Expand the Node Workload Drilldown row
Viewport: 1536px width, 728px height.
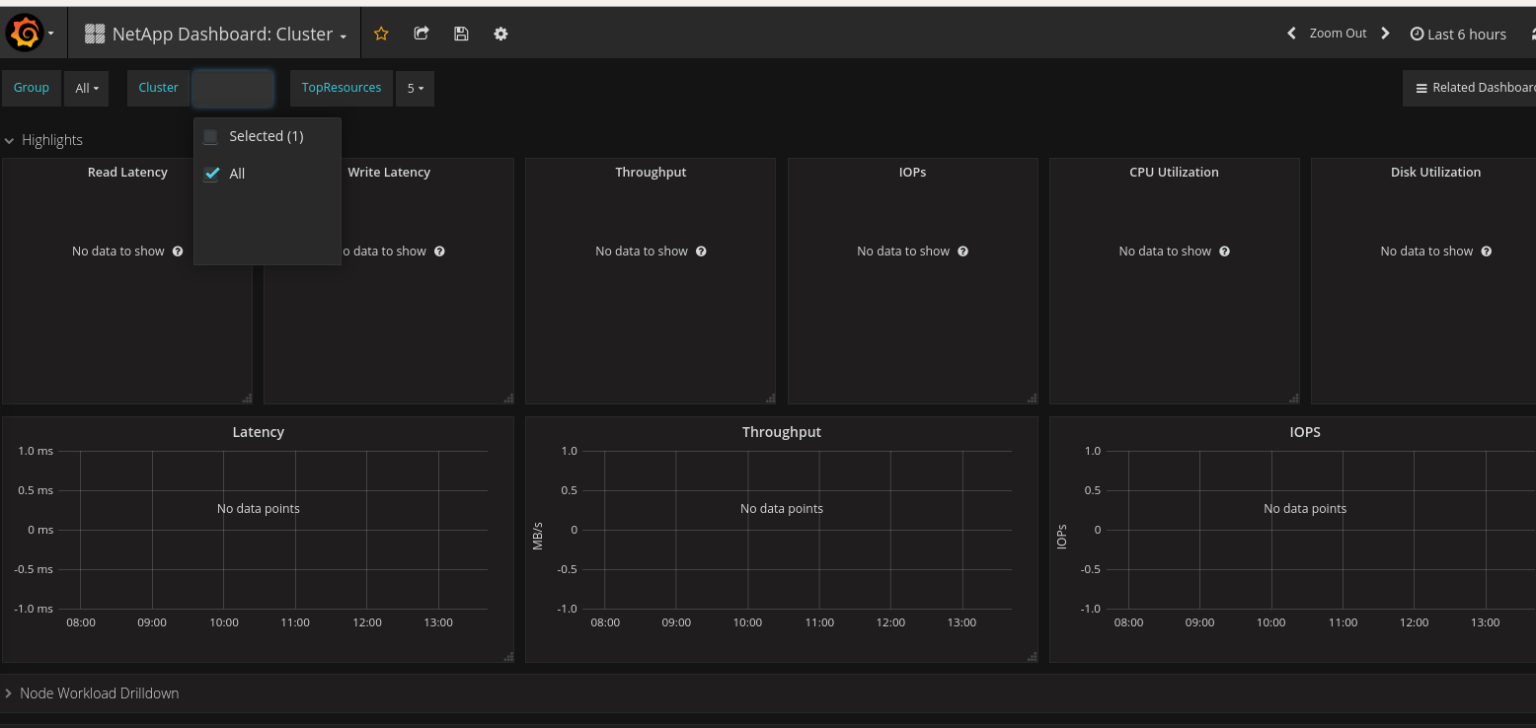(99, 693)
